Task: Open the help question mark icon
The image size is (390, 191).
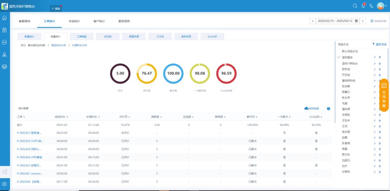Action: click(329, 109)
